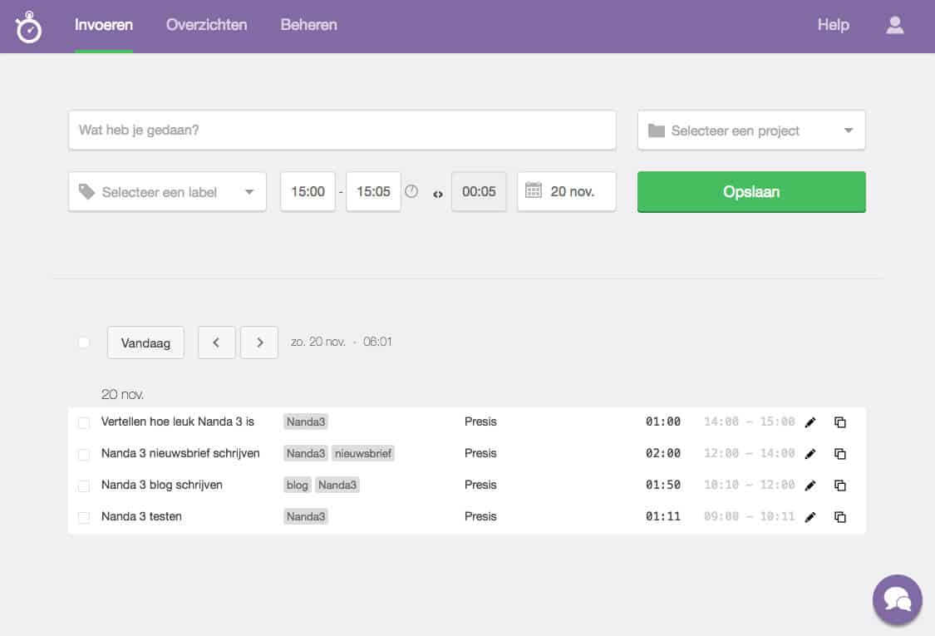Click the stopwatch logo in header
Screen dimensions: 935x636
point(28,27)
